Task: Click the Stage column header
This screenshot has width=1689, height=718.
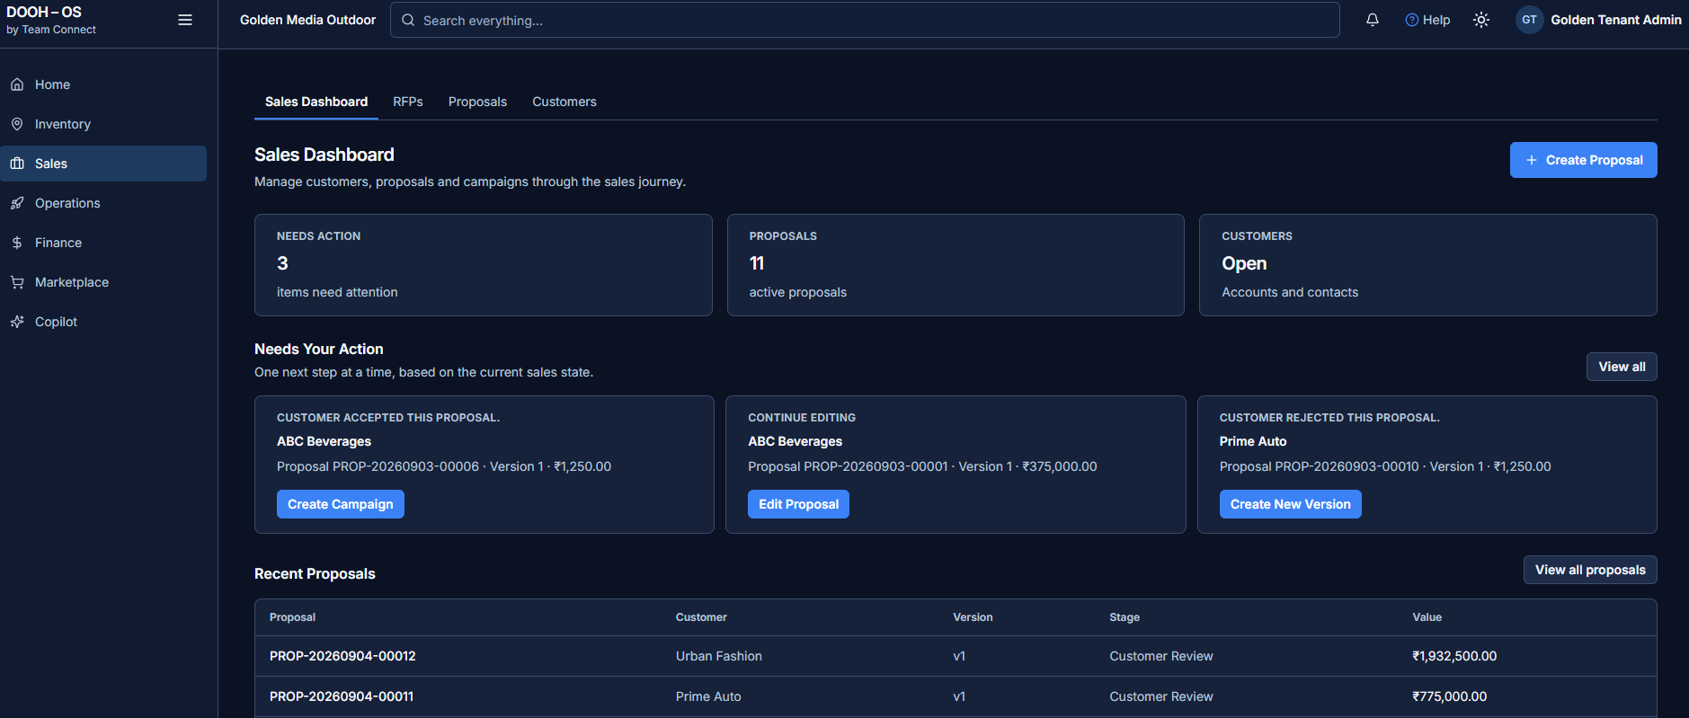Action: click(x=1125, y=617)
